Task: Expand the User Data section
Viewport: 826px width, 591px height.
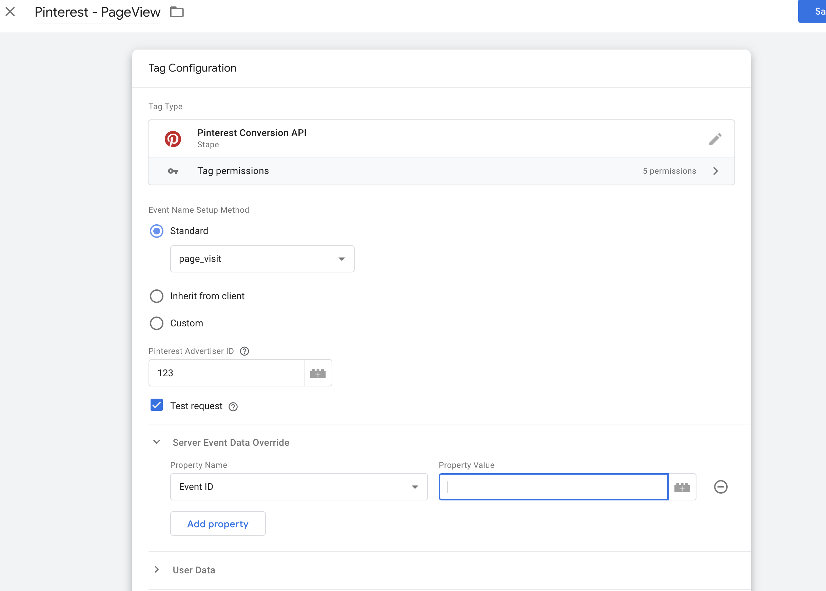Action: click(156, 570)
